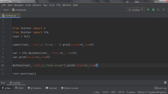Open the Terminal tool window

coord(51,88)
